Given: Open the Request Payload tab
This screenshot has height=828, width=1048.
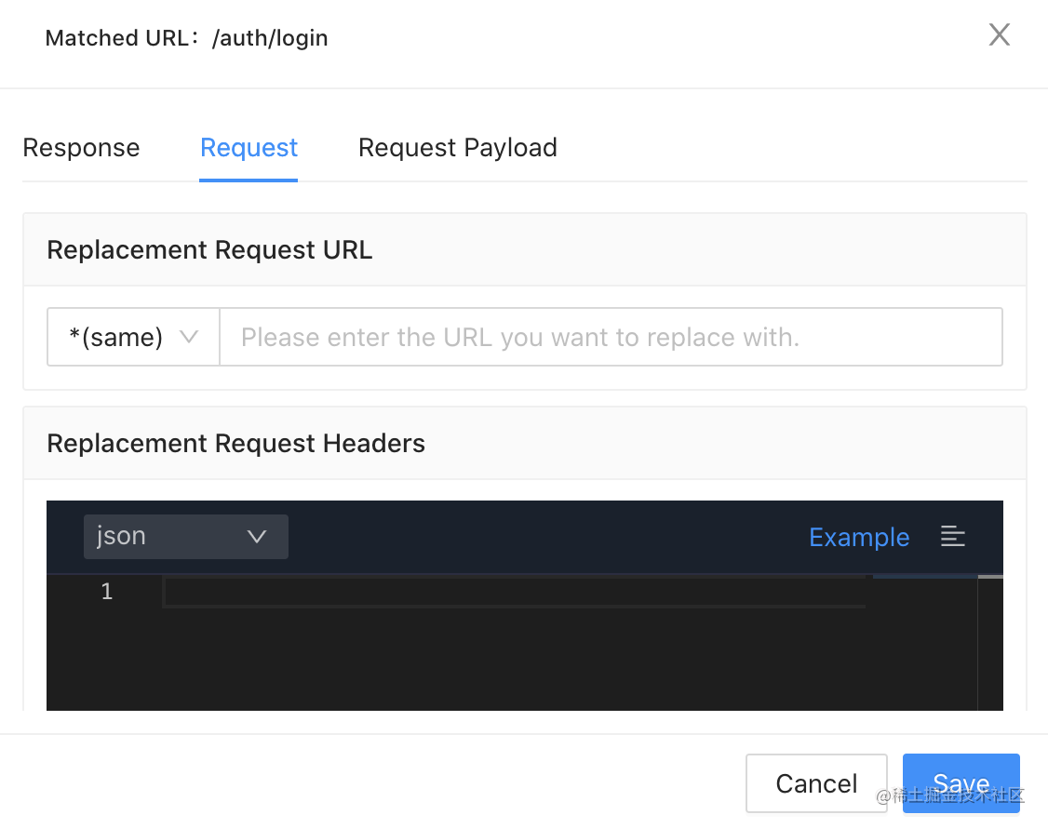Looking at the screenshot, I should click(x=458, y=148).
